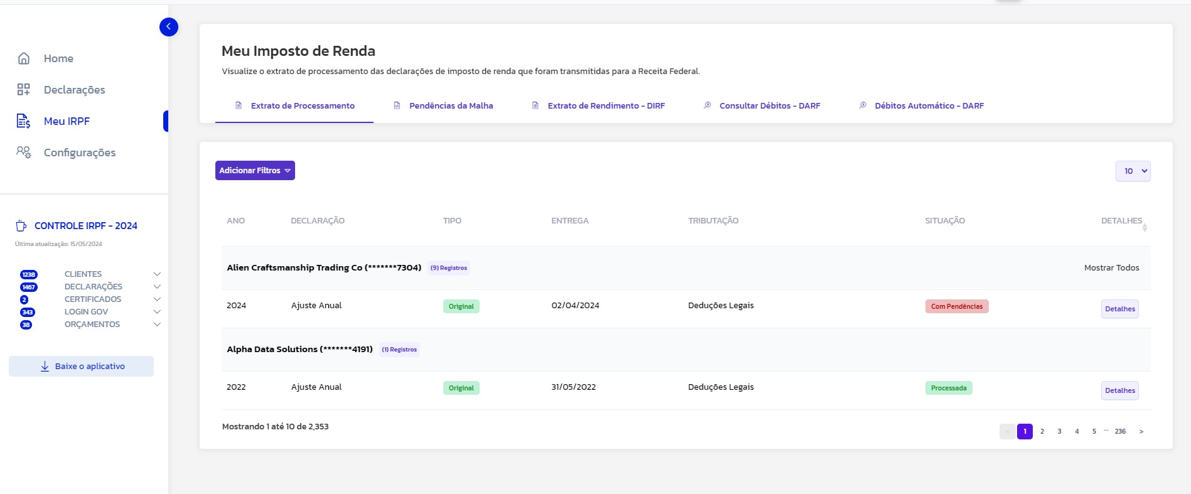The height and width of the screenshot is (494, 1191).
Task: Click the cup icon beside CONTROLE IRPF
Action: [21, 226]
